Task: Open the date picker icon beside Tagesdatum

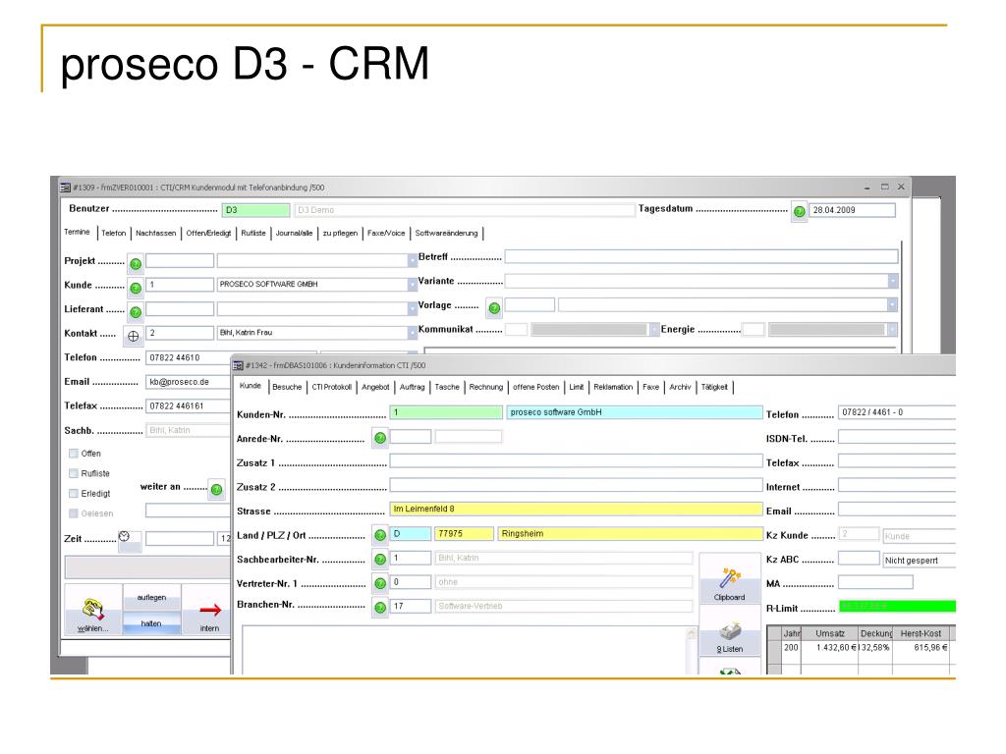Action: click(x=799, y=211)
